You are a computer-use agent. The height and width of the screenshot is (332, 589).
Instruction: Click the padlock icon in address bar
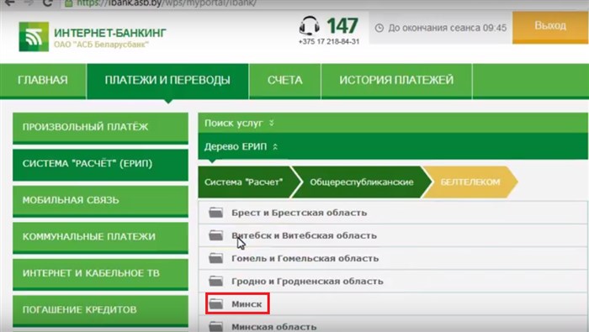point(68,3)
